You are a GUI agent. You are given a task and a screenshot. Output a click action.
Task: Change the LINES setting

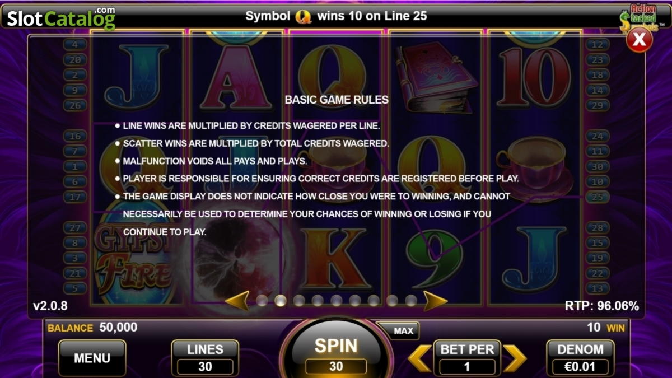[205, 358]
